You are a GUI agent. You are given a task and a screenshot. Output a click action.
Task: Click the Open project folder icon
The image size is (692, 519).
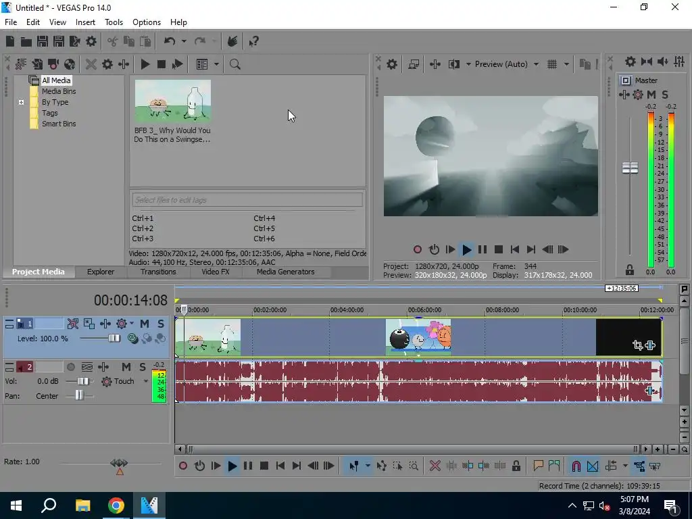tap(26, 41)
